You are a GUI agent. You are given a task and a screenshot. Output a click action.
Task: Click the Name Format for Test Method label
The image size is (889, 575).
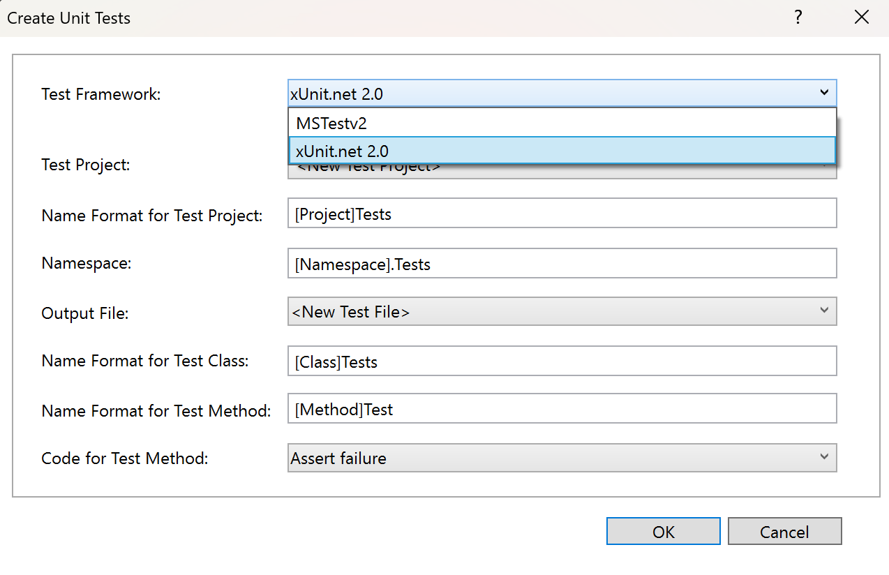tap(156, 411)
